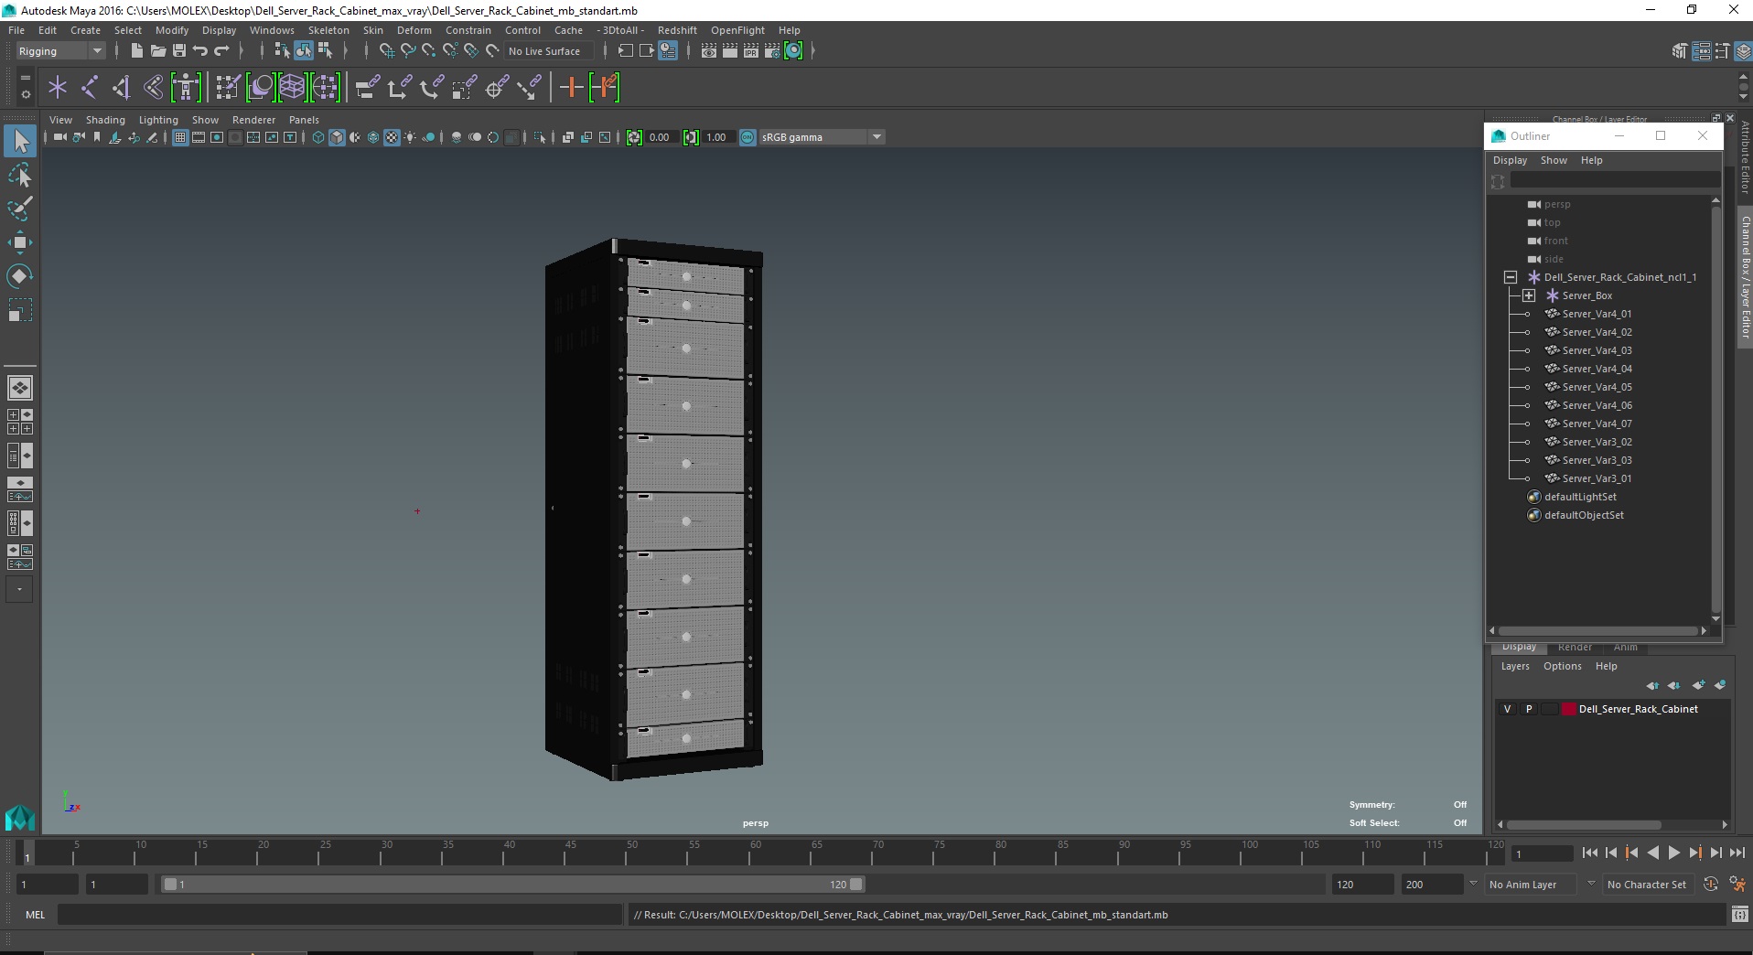The height and width of the screenshot is (955, 1753).
Task: Open the Script Editor button
Action: pyautogui.click(x=1739, y=915)
